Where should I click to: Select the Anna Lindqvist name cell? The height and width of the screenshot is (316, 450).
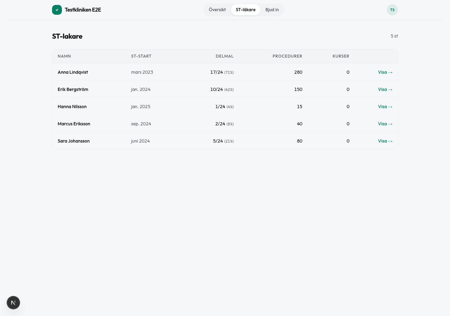73,72
